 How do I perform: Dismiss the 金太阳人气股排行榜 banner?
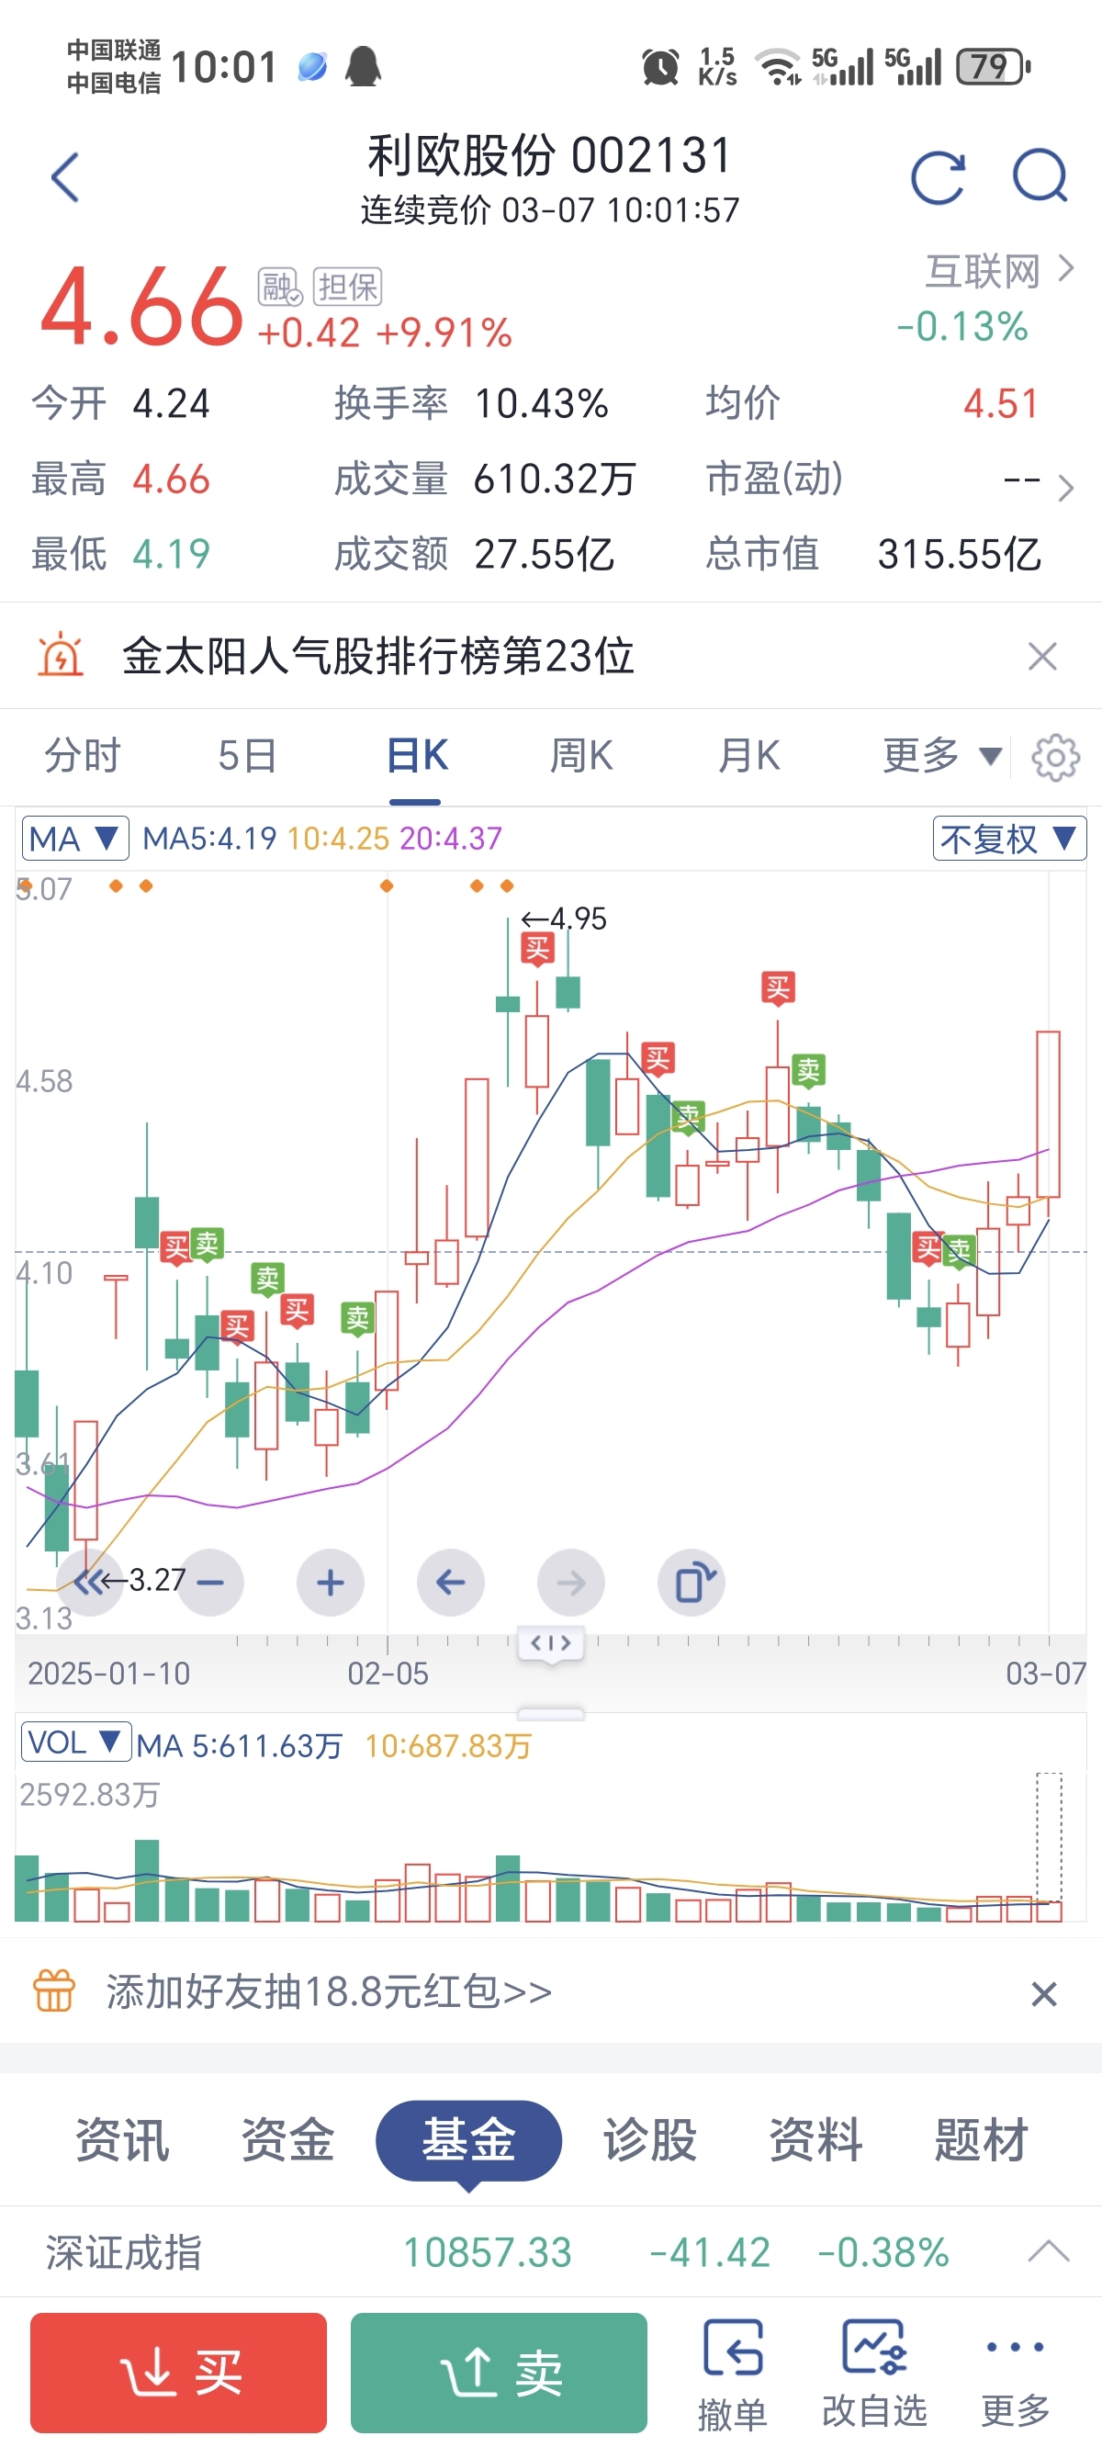pos(1042,657)
